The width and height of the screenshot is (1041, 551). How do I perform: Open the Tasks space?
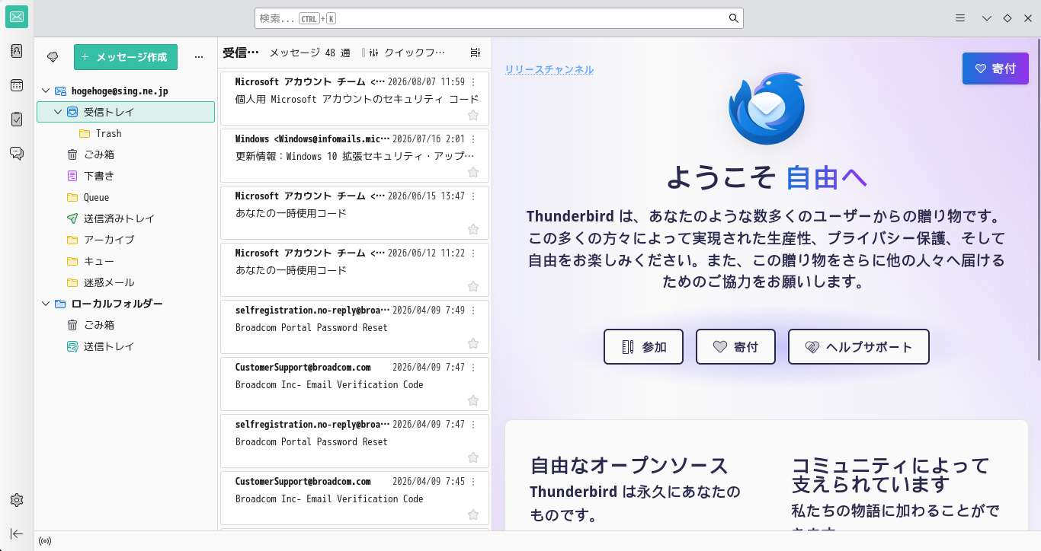[x=17, y=119]
